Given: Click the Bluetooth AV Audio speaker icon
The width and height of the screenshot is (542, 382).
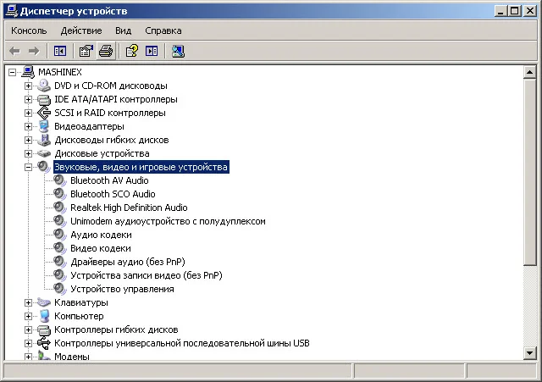Looking at the screenshot, I should (x=60, y=180).
